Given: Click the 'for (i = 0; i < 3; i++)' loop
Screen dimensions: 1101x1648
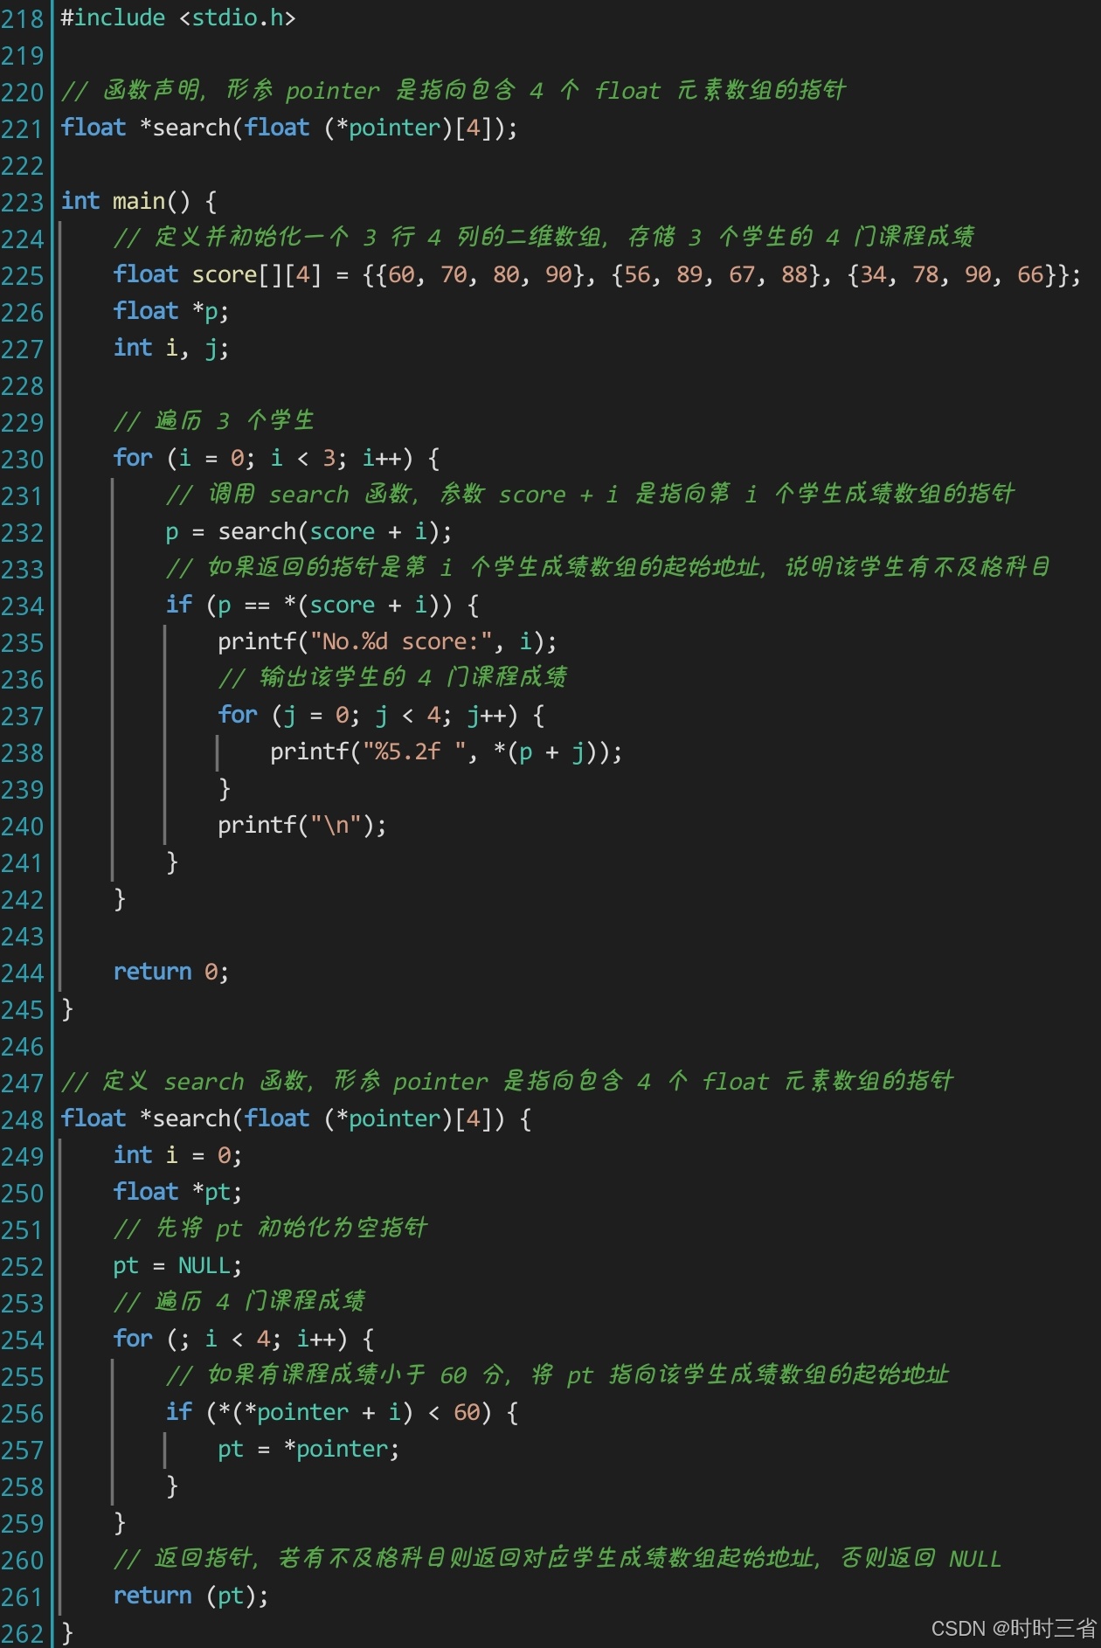Looking at the screenshot, I should tap(276, 459).
